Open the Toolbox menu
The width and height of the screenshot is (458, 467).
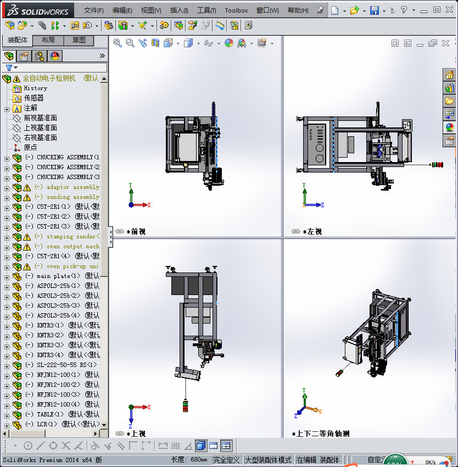click(x=236, y=10)
